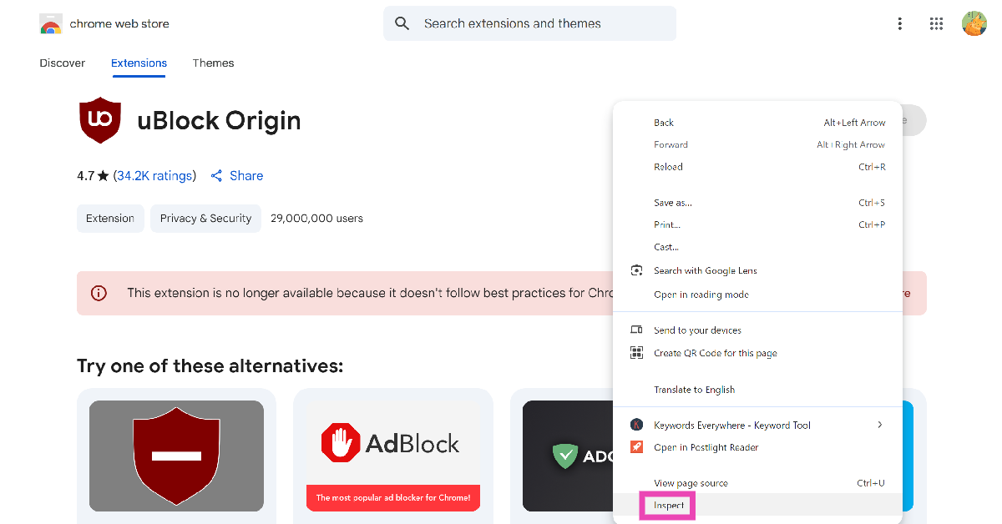This screenshot has height=524, width=1002.
Task: Click the Share link
Action: click(x=246, y=176)
